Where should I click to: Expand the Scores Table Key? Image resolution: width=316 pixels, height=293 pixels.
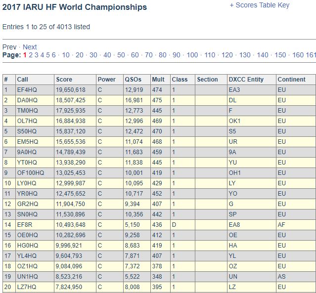(x=259, y=5)
